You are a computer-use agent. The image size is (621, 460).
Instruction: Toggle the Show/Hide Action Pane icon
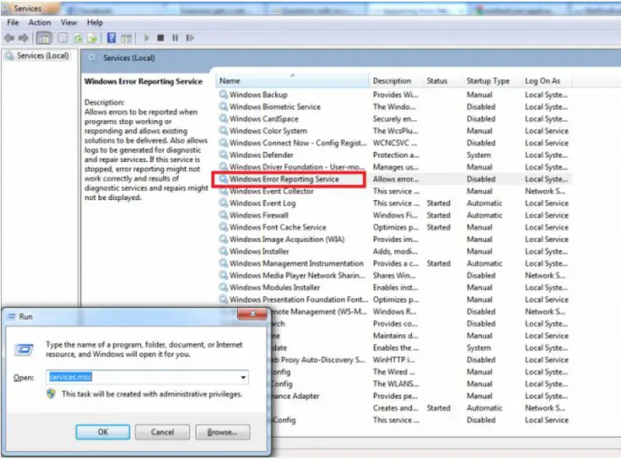point(126,38)
